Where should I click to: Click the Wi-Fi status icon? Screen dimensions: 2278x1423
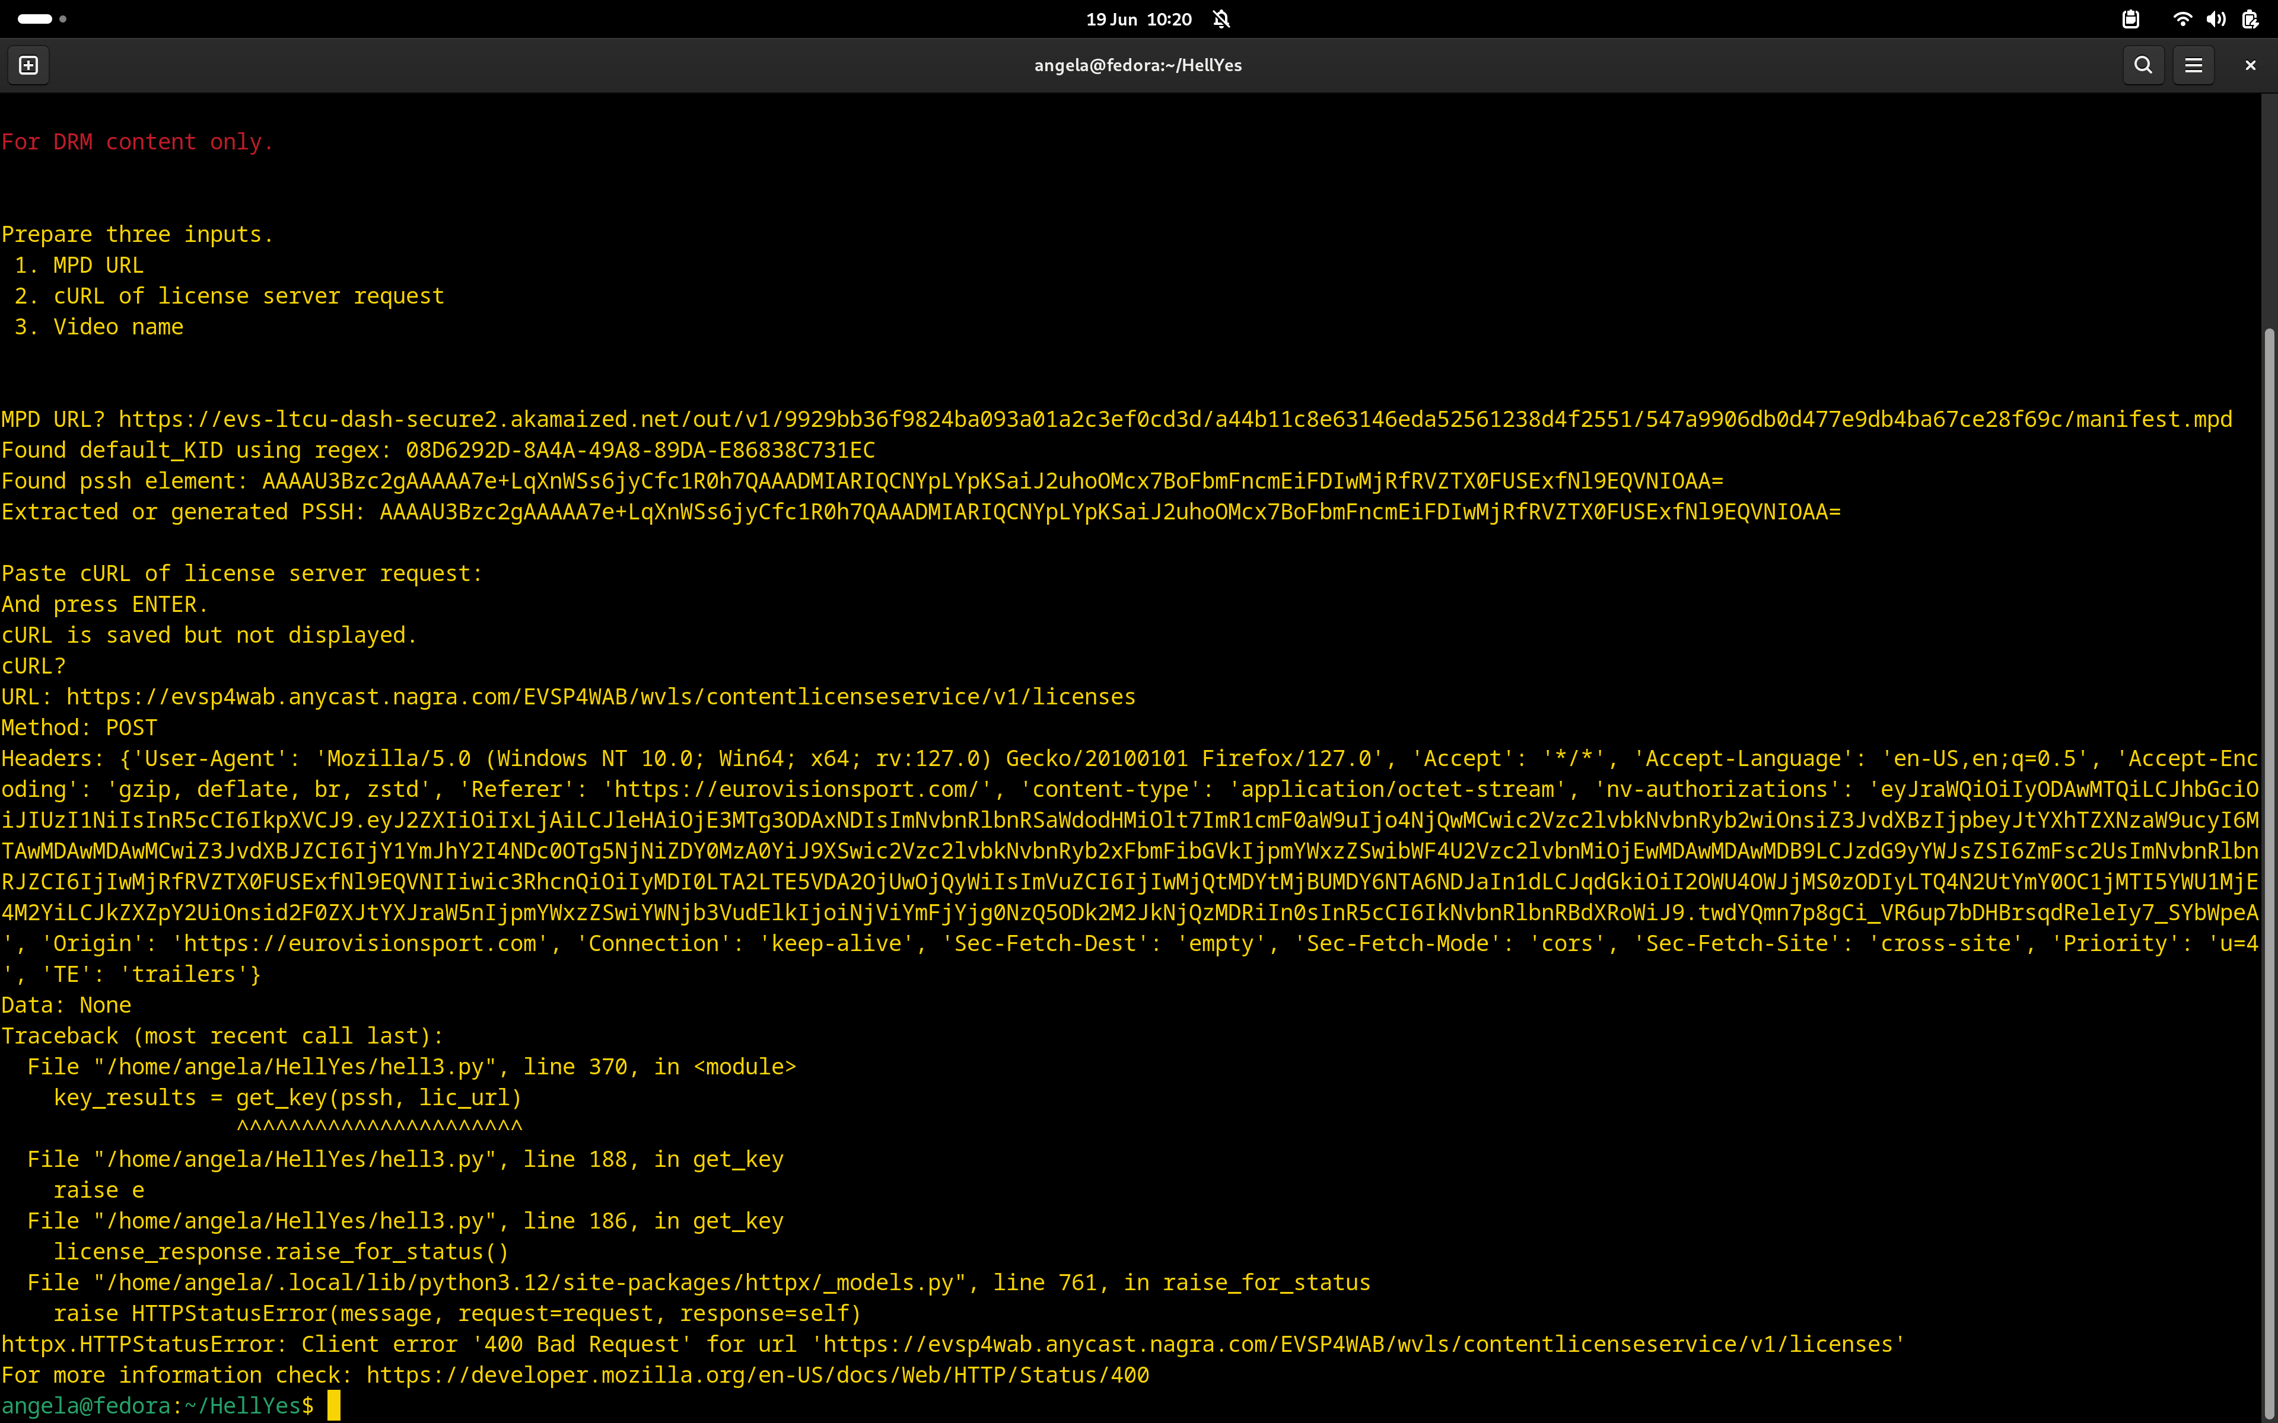(2182, 19)
